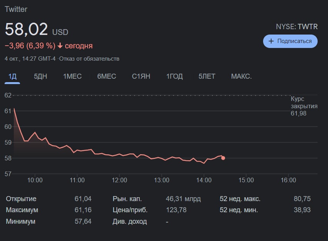Click the 57 price axis label
The width and height of the screenshot is (328, 241).
coord(8,174)
